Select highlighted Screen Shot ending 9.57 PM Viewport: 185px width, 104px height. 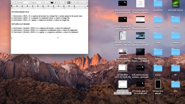[123, 87]
